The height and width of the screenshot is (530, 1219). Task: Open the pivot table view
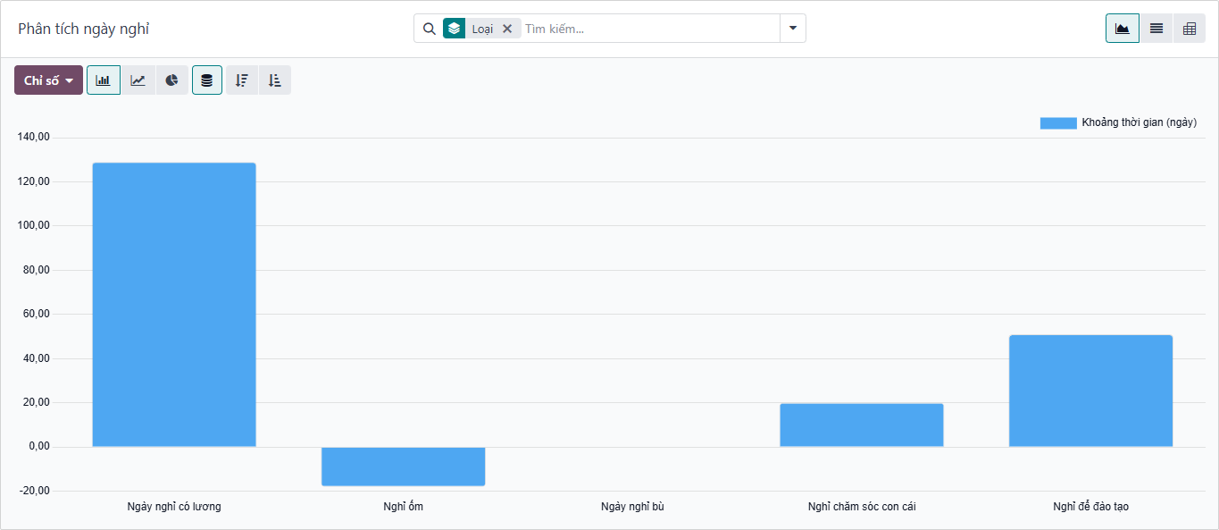(1190, 29)
